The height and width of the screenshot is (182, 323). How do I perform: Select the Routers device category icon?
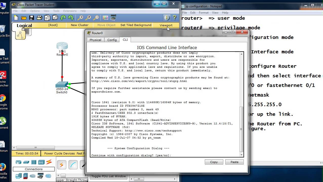[18, 162]
